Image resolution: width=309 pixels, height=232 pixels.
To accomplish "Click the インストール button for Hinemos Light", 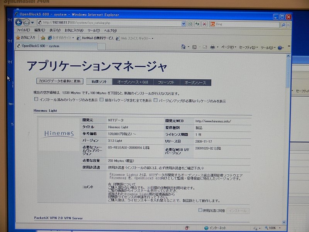I will click(x=238, y=211).
